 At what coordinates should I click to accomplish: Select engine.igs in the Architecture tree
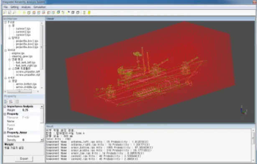18,53
